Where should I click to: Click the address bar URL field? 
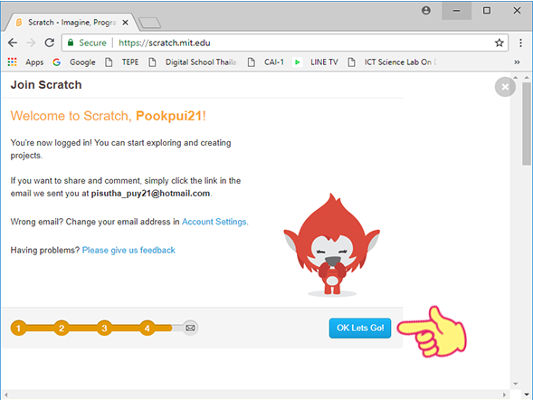pos(285,43)
